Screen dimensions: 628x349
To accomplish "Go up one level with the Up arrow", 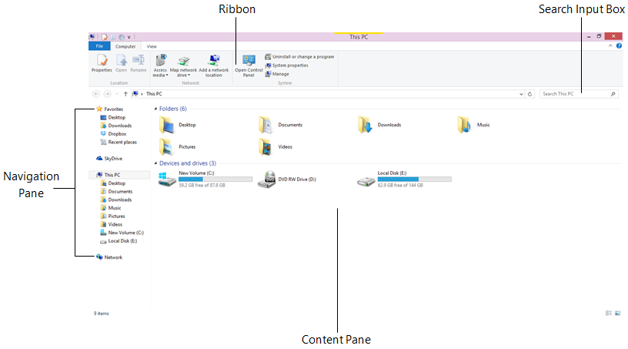I will (125, 93).
